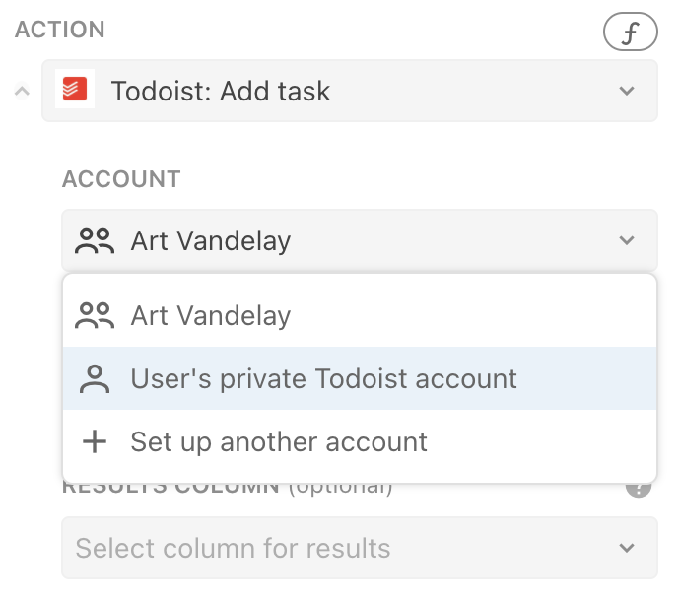Image resolution: width=680 pixels, height=599 pixels.
Task: Click the single person icon for the private account
Action: tap(95, 379)
